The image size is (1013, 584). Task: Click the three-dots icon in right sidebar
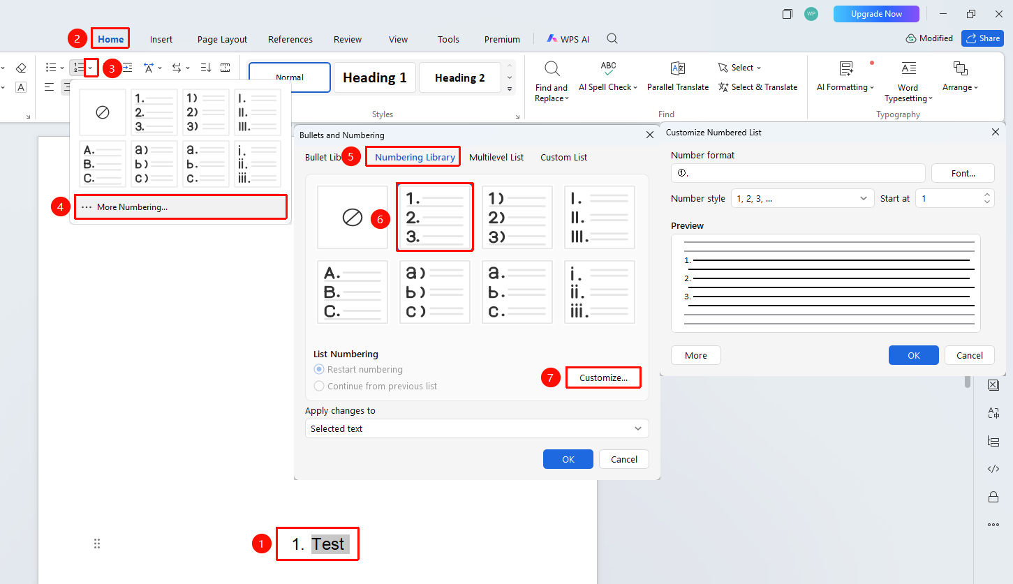pos(993,525)
